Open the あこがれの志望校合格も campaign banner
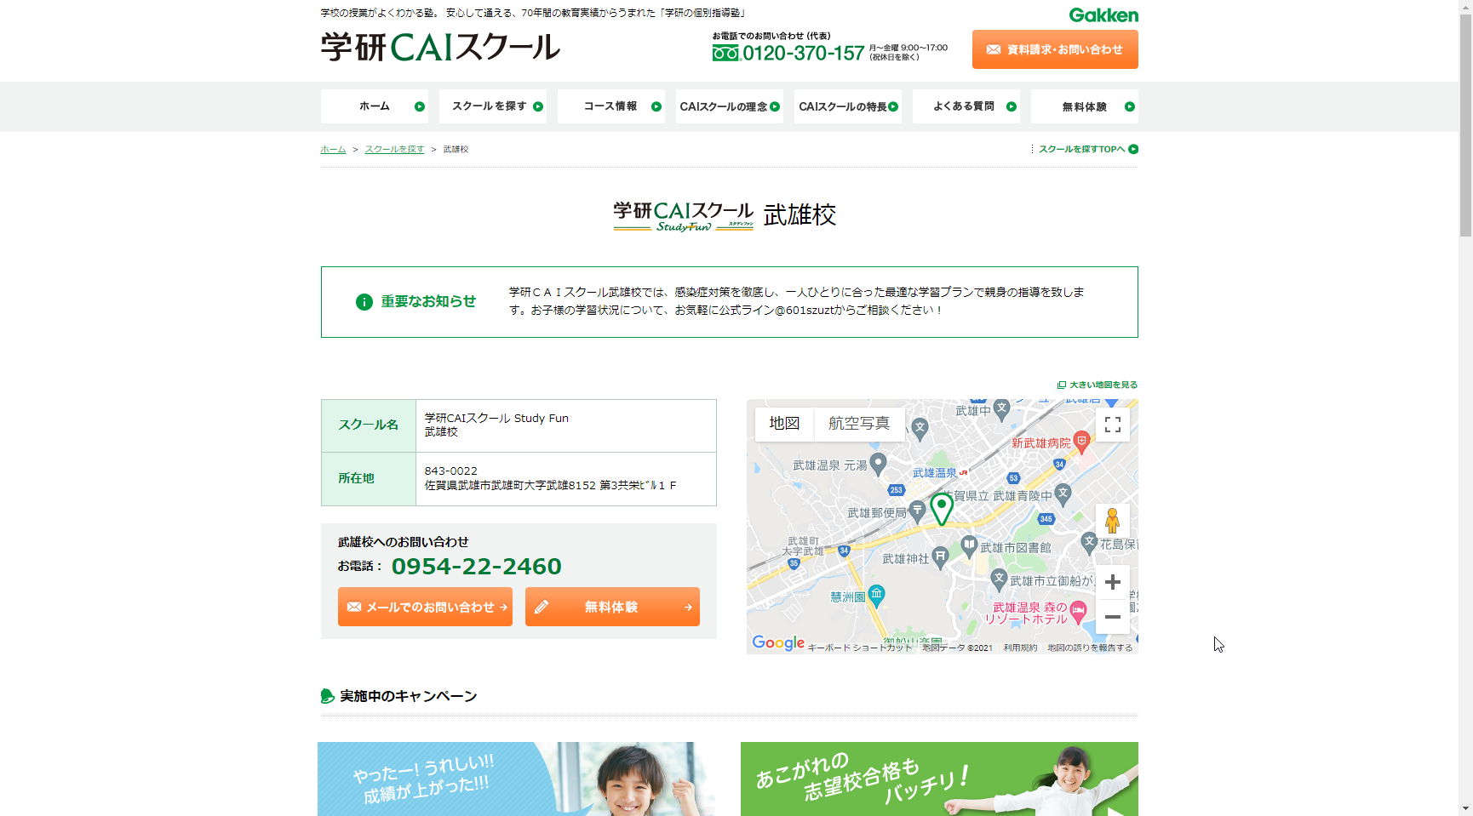 [939, 779]
